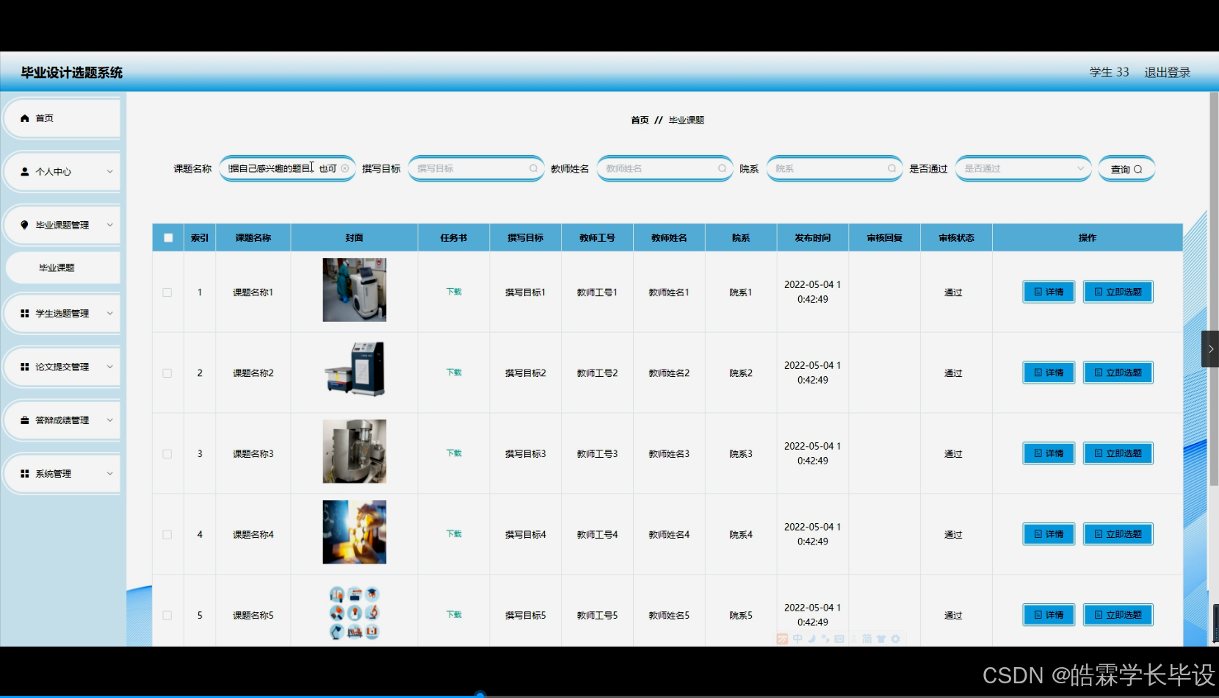Click the 撰写目标 search input field

click(x=476, y=168)
